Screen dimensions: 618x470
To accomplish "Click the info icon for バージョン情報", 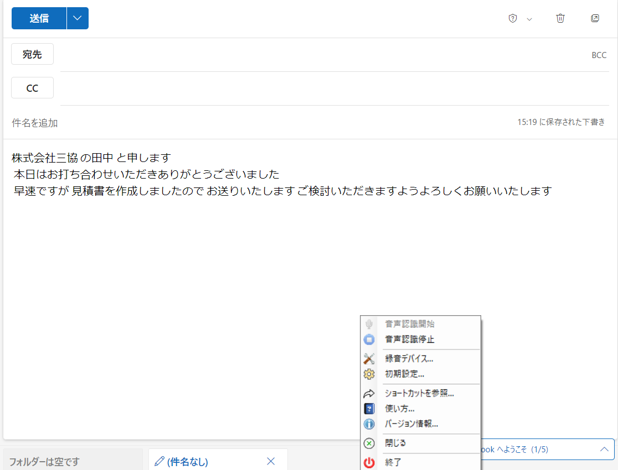I will [x=369, y=424].
